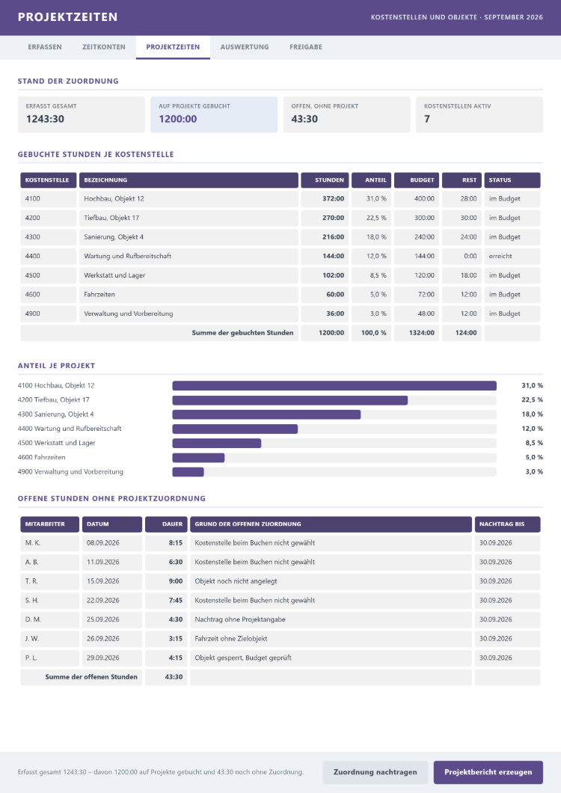Select the Auf Projekte gebucht card
This screenshot has height=793, width=561.
point(214,114)
